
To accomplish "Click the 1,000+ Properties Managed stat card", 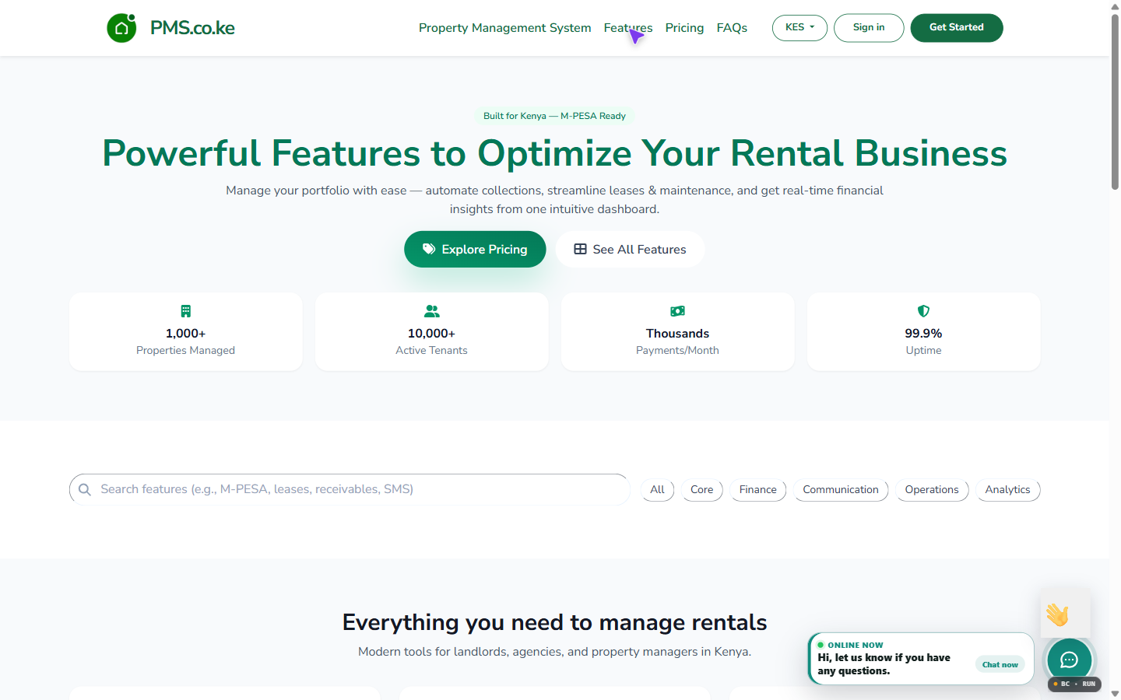I will point(186,331).
